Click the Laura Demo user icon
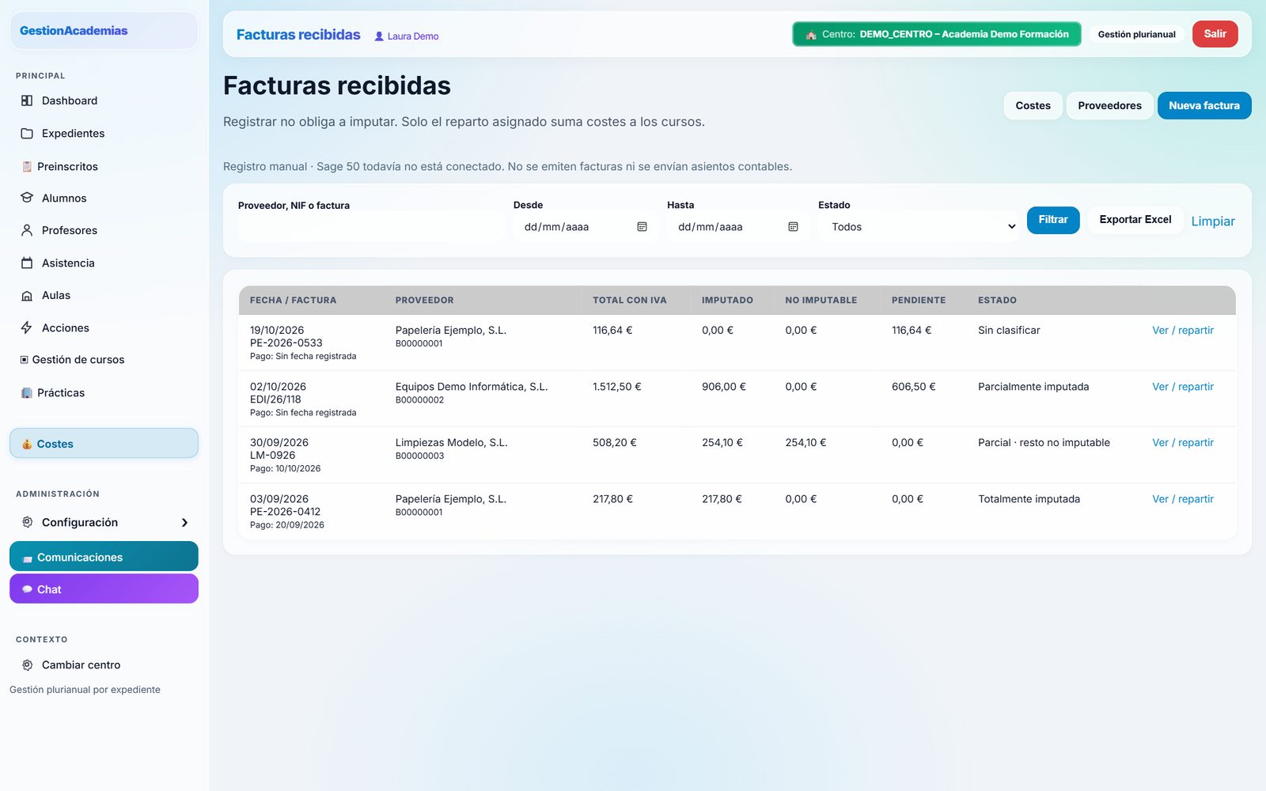 click(379, 36)
